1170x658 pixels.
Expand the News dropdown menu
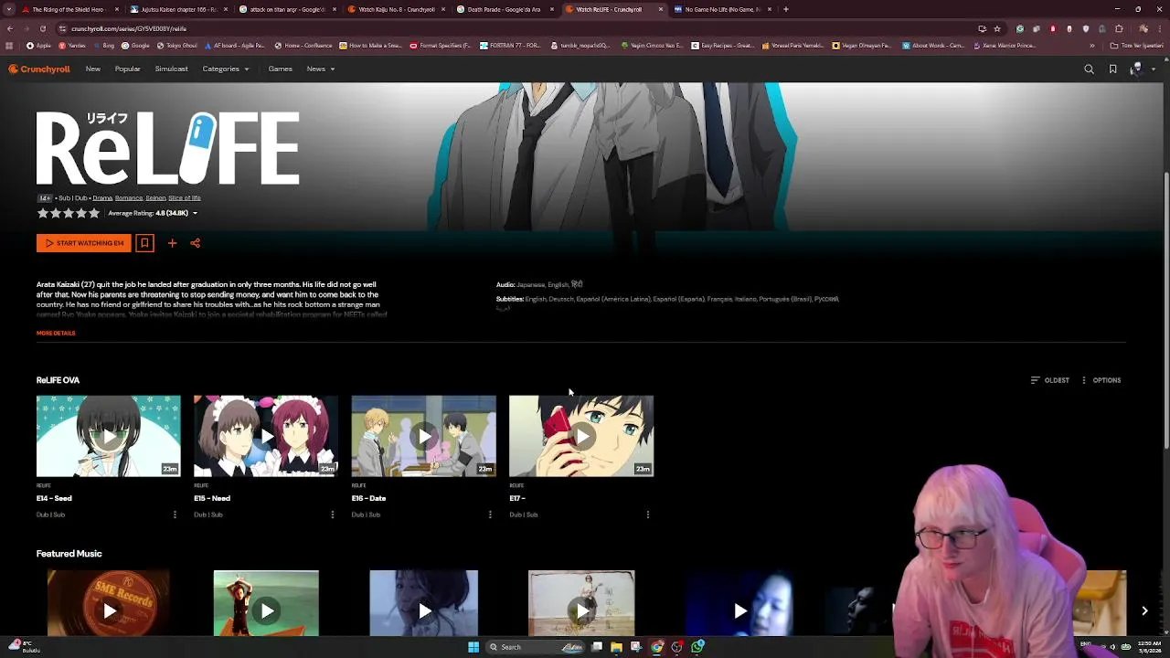(x=320, y=69)
